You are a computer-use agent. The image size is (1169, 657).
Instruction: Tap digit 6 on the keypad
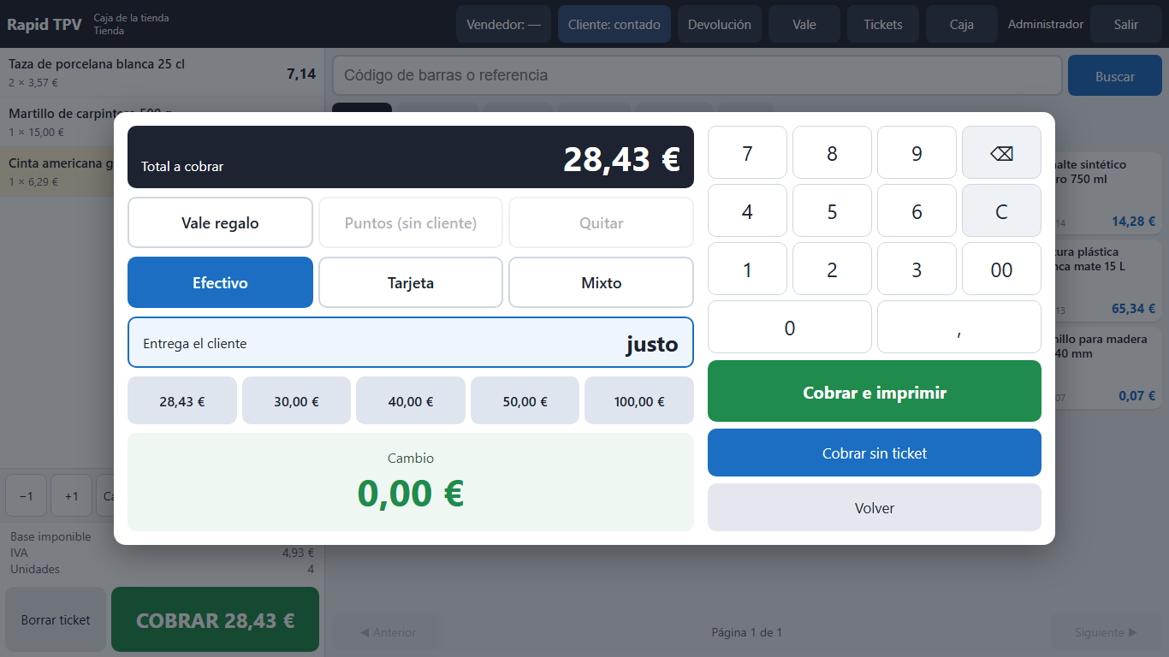[917, 211]
